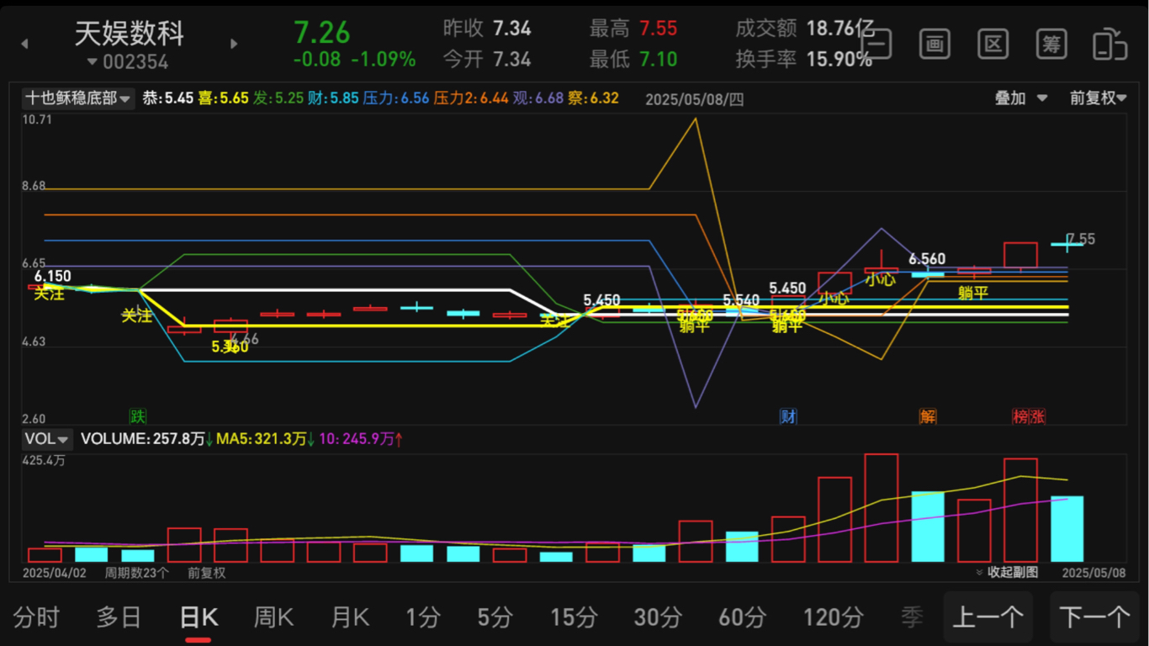Select the 月K tab

tap(350, 617)
